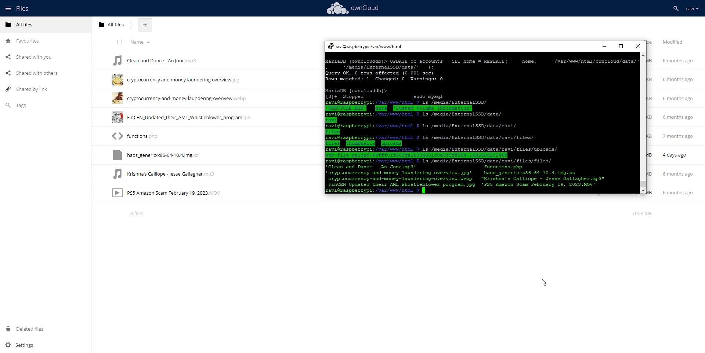Click the plus button to add new file
Screen dimensions: 705x353
pyautogui.click(x=145, y=25)
